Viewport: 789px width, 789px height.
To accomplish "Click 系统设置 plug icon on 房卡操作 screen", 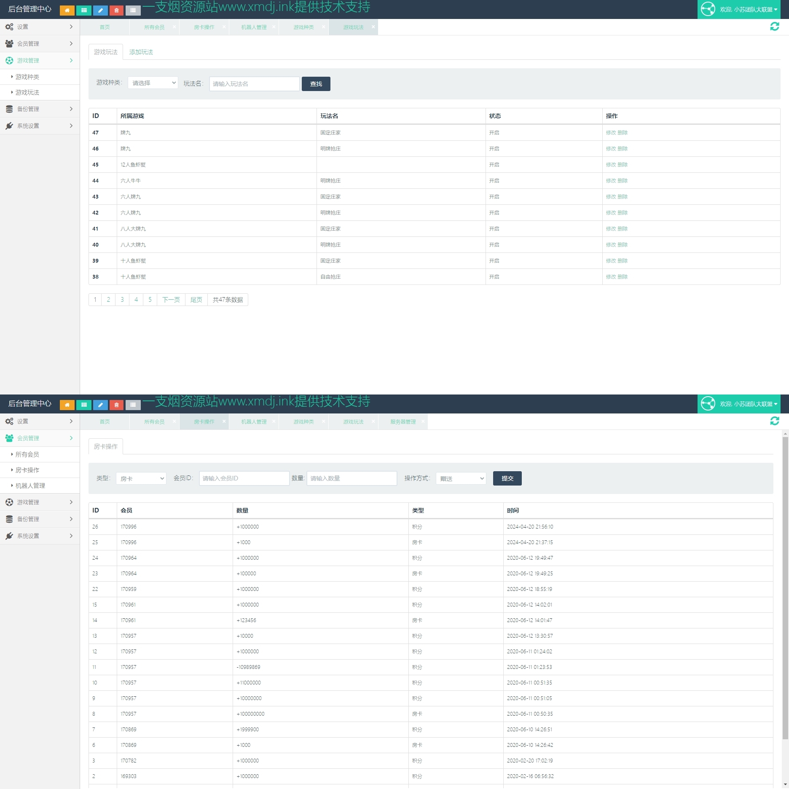I will (9, 536).
